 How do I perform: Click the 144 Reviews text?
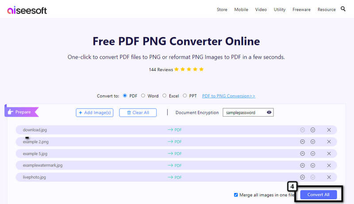[161, 70]
